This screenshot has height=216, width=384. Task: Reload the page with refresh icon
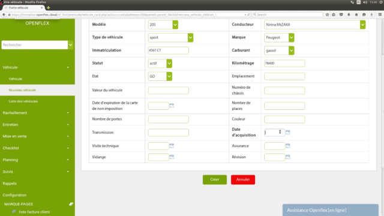coord(248,14)
